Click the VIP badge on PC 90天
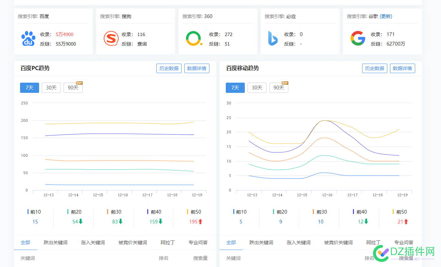Image resolution: width=441 pixels, height=267 pixels. [79, 83]
